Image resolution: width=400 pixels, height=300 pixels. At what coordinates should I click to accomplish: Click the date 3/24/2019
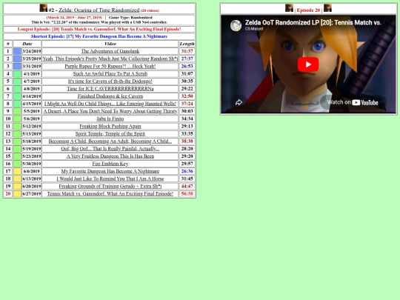(32, 51)
